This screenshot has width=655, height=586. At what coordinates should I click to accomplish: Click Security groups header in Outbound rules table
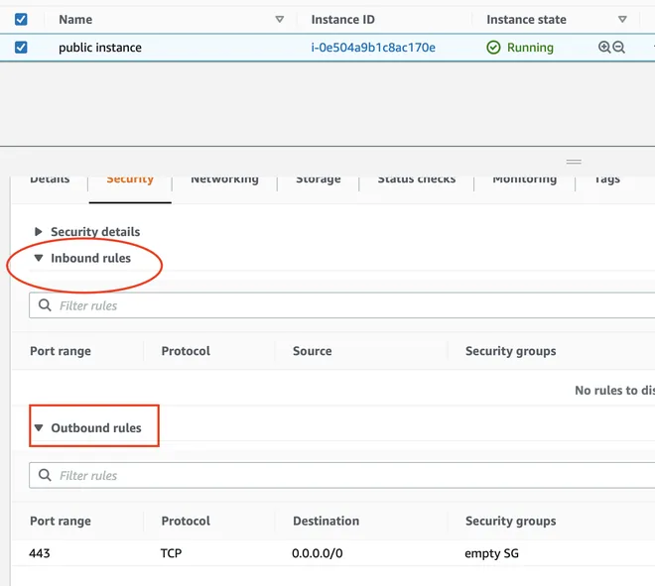pyautogui.click(x=510, y=521)
